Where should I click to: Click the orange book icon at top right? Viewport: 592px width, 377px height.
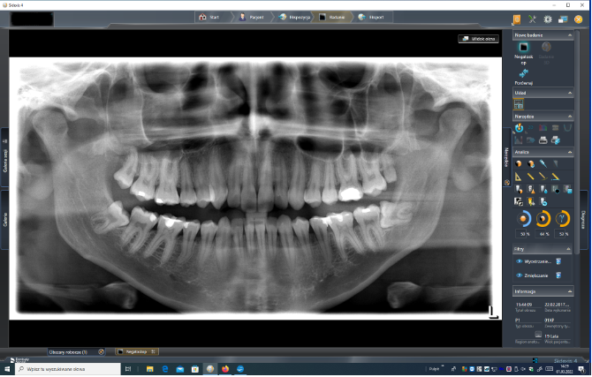tap(516, 19)
